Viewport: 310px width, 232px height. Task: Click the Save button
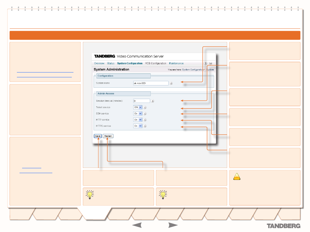pos(98,136)
